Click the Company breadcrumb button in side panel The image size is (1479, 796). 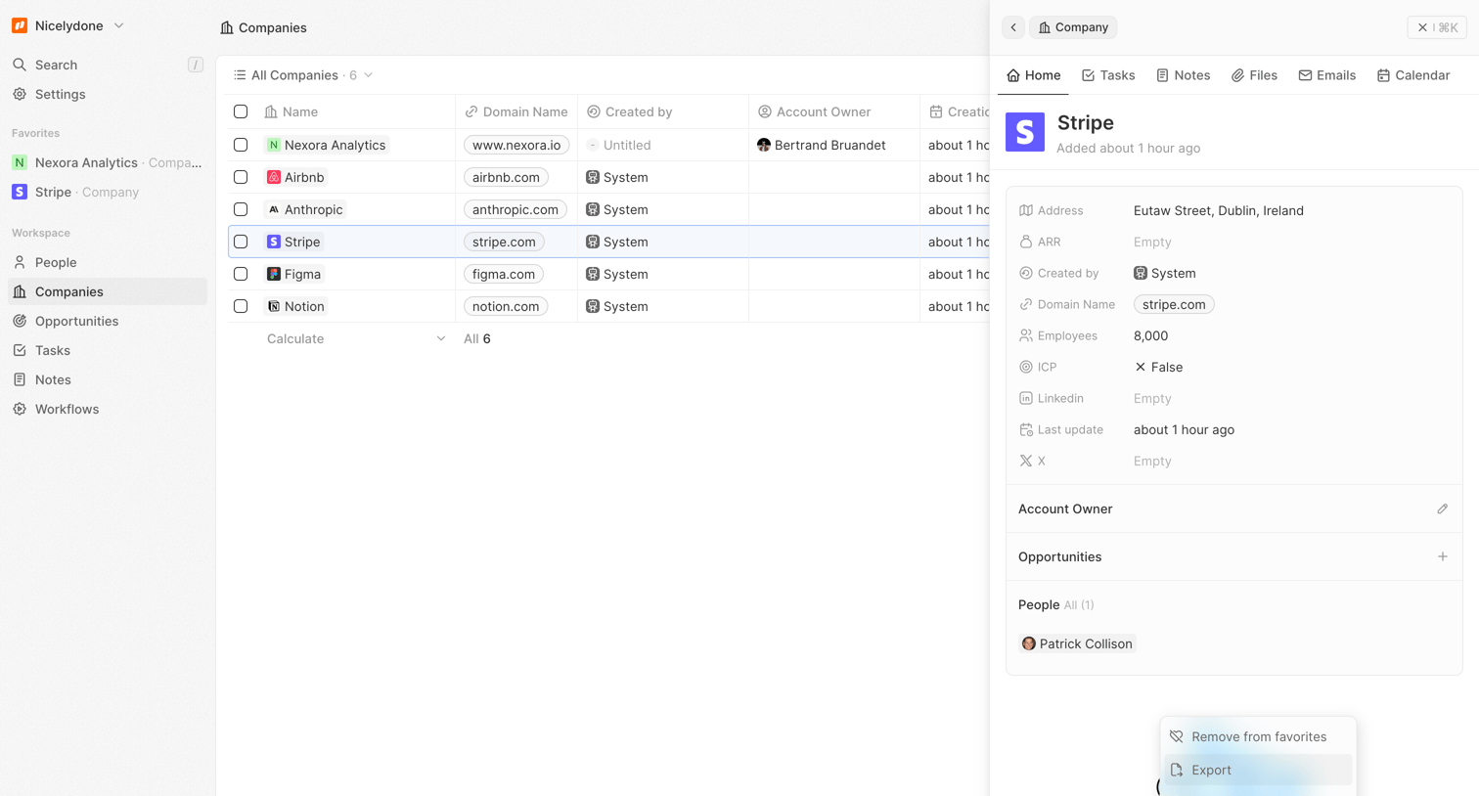click(1073, 27)
